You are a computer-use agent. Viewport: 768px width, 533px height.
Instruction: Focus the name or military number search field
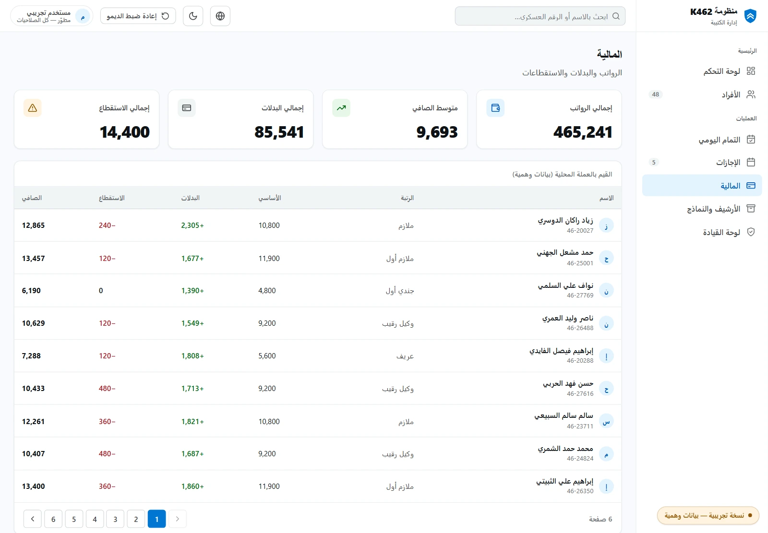coord(540,16)
